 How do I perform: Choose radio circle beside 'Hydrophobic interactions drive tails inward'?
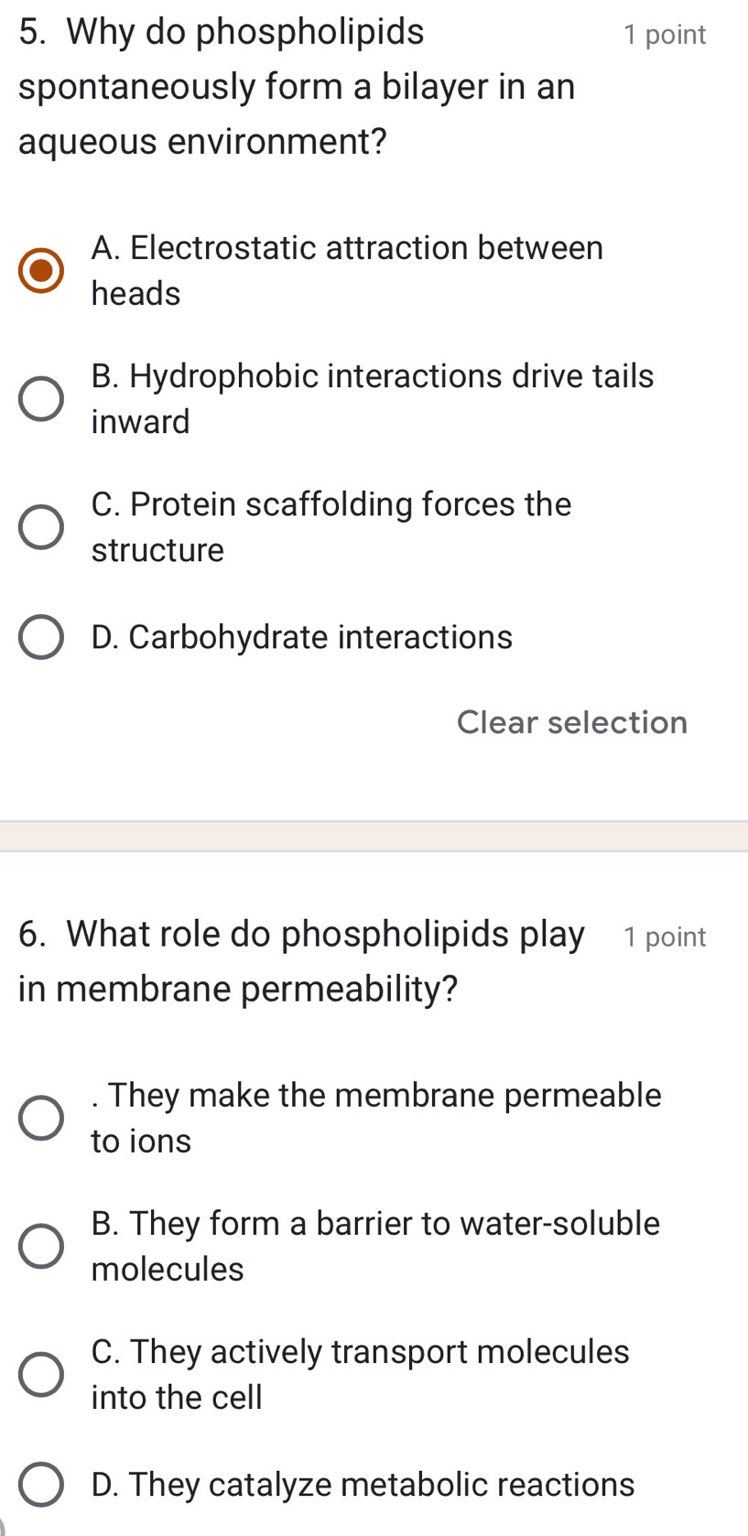[x=42, y=399]
